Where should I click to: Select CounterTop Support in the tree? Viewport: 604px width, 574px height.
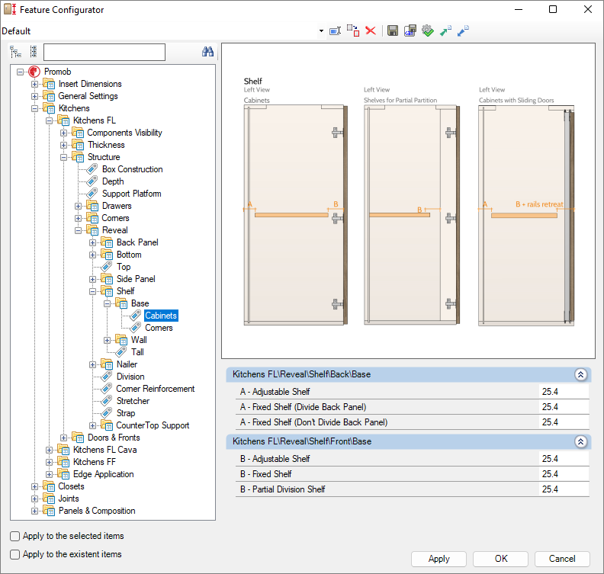point(153,425)
